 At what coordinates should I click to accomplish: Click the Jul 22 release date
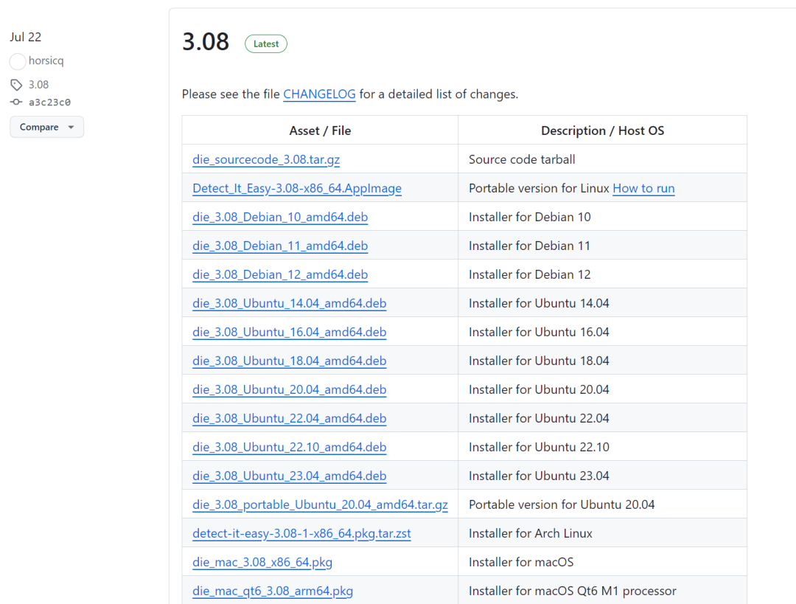click(25, 37)
